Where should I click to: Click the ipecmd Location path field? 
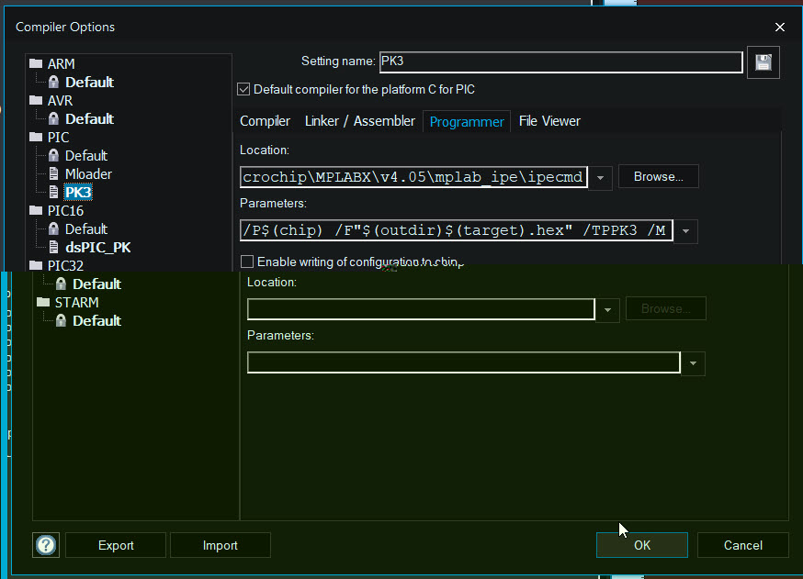413,177
